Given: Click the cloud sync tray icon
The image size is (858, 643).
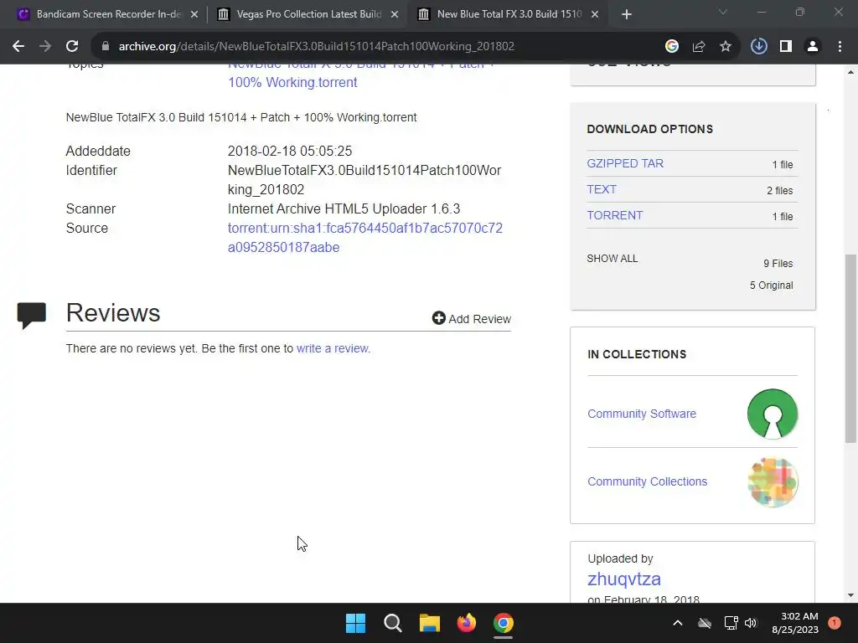Looking at the screenshot, I should coord(705,623).
